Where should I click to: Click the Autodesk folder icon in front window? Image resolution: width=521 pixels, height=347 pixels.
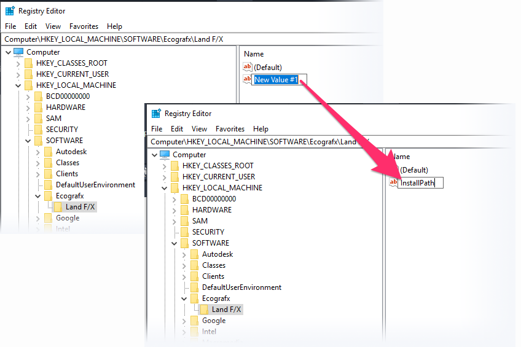(x=194, y=254)
